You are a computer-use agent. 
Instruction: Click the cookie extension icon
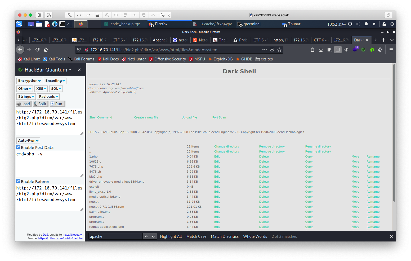click(x=380, y=50)
